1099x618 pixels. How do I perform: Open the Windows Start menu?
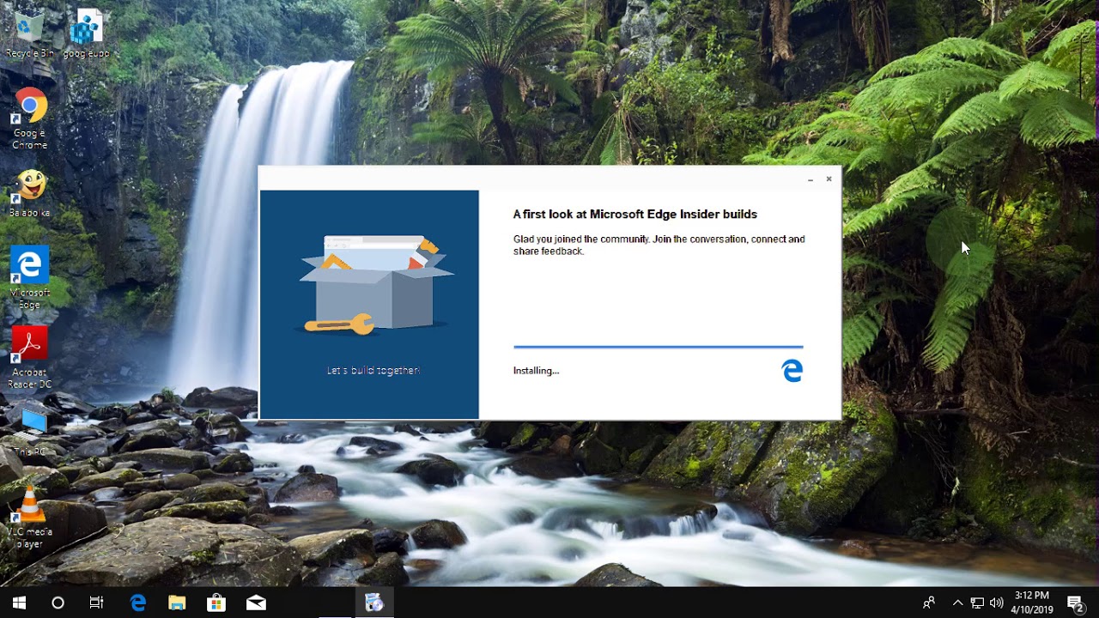pos(19,603)
